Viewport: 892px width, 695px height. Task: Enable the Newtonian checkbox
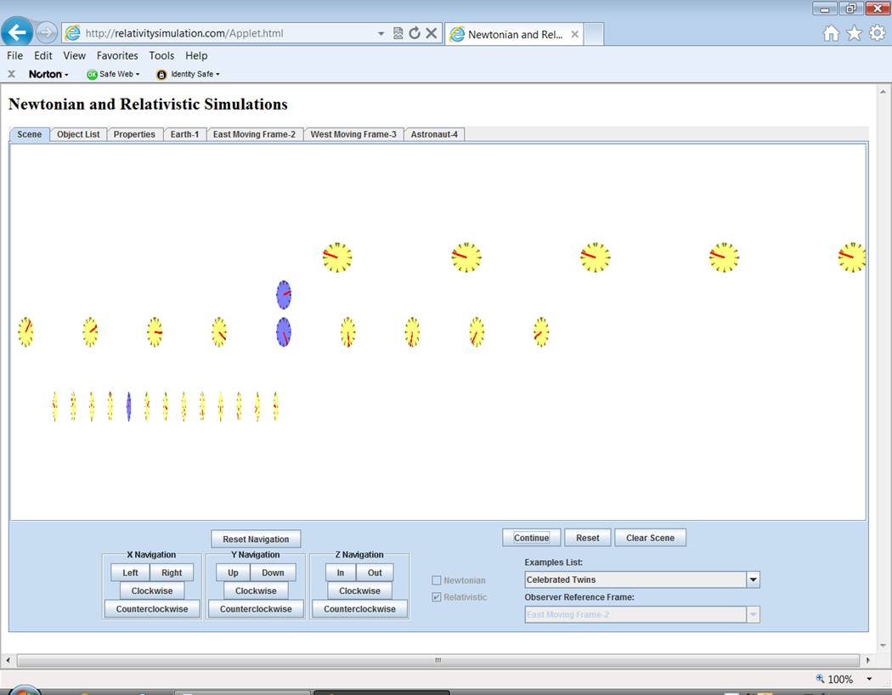coord(437,580)
